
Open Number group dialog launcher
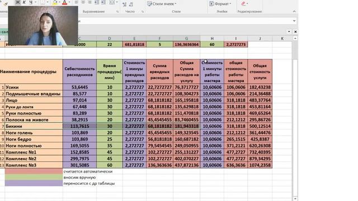(143, 12)
